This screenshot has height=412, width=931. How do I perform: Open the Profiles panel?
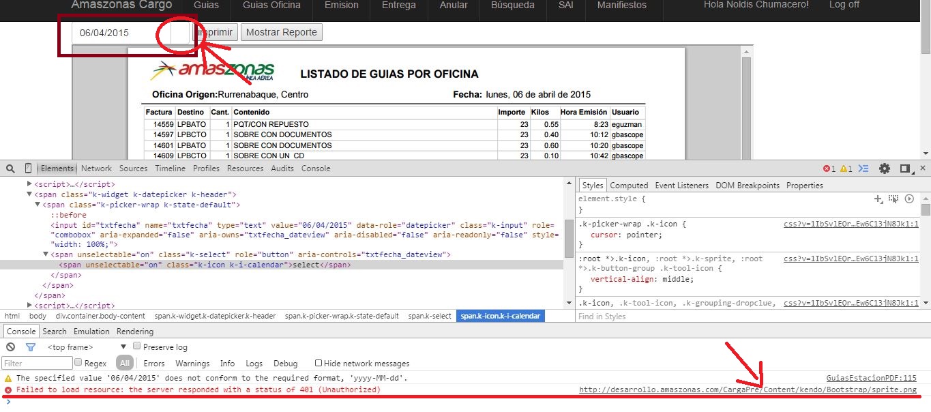[206, 168]
